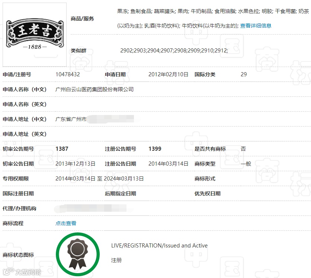This screenshot has width=311, height=278.
Task: Click registration announcement issue number 1399
Action: coord(155,149)
